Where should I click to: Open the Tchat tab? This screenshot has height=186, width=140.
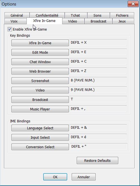pyautogui.click(x=75, y=15)
